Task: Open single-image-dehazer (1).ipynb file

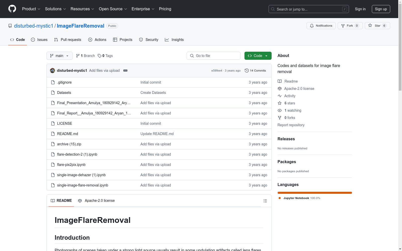Action: click(x=81, y=175)
